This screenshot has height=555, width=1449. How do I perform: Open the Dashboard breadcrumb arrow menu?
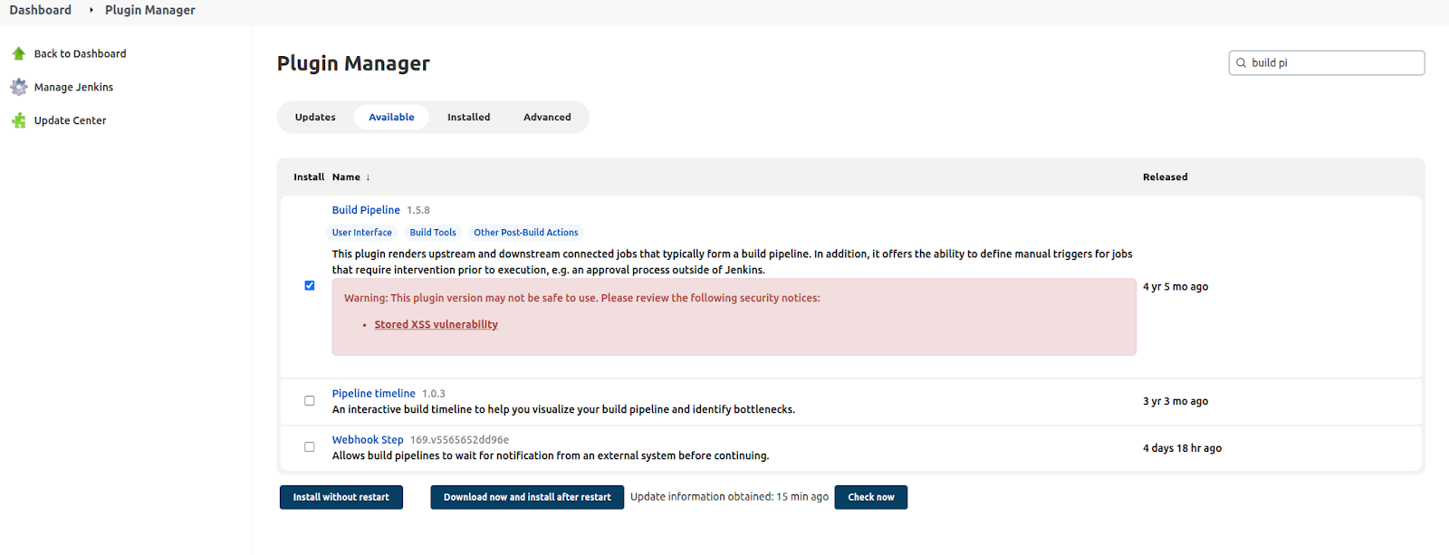tap(91, 10)
